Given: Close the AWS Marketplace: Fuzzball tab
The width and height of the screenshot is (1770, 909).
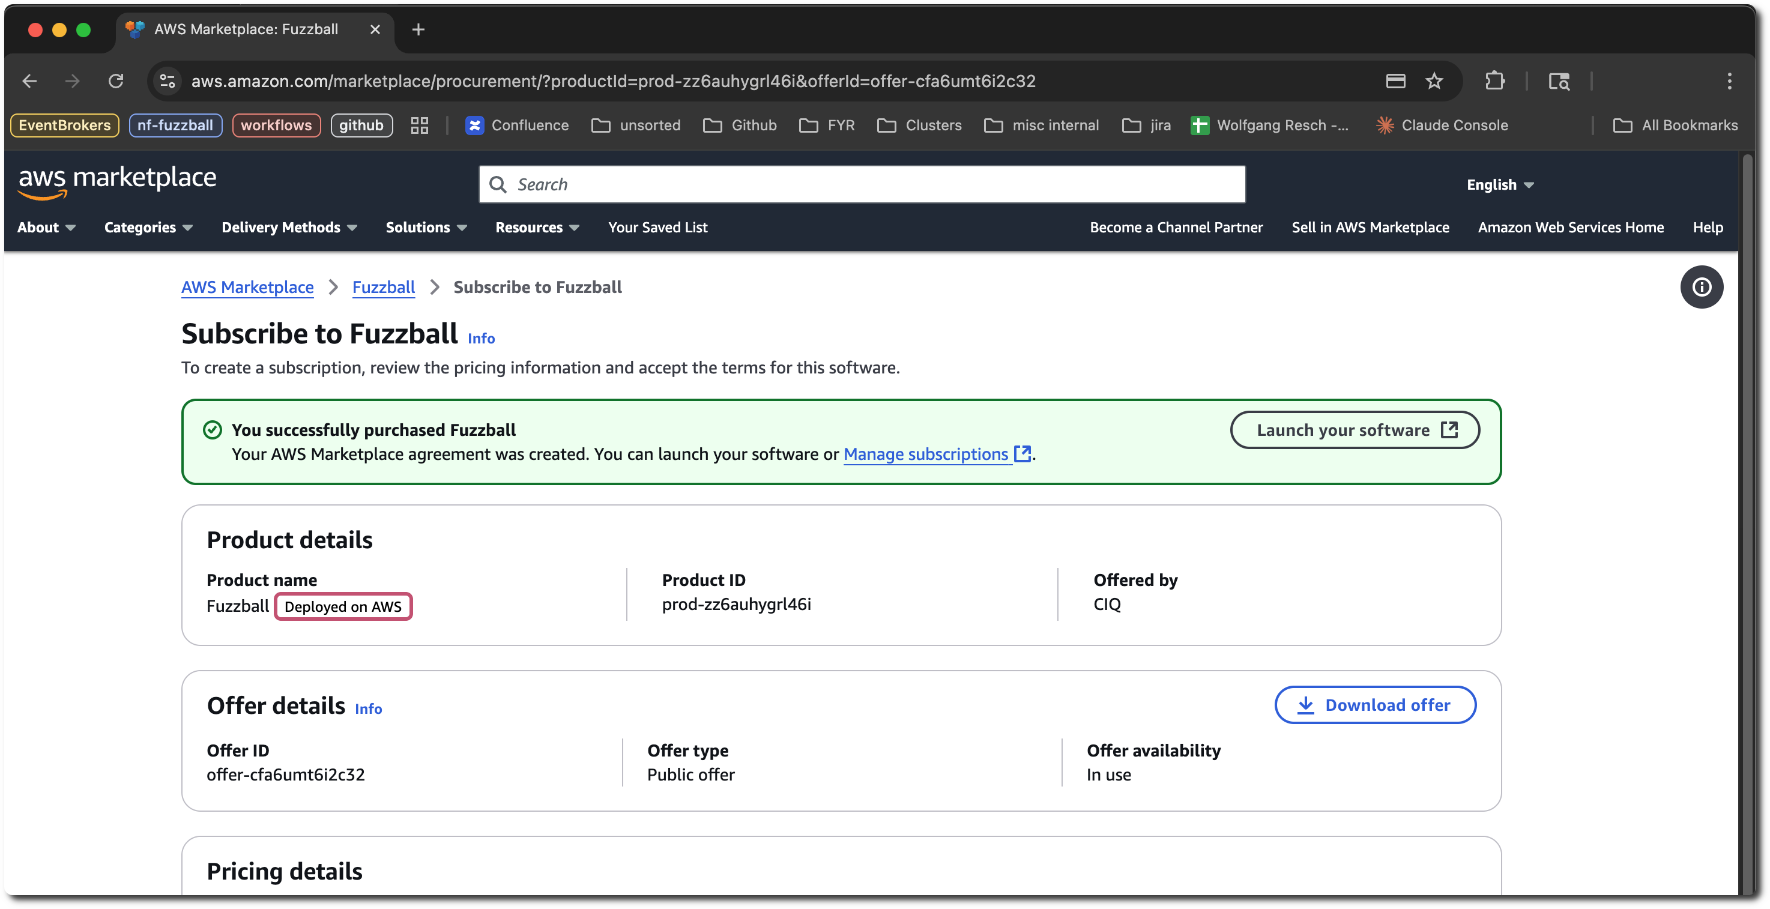Looking at the screenshot, I should tap(375, 29).
